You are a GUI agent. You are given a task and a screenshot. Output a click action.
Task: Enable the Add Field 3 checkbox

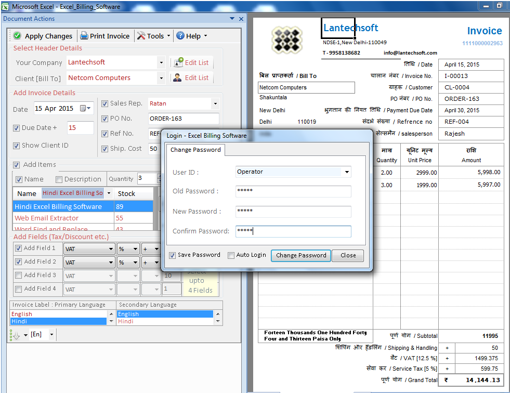(x=19, y=275)
